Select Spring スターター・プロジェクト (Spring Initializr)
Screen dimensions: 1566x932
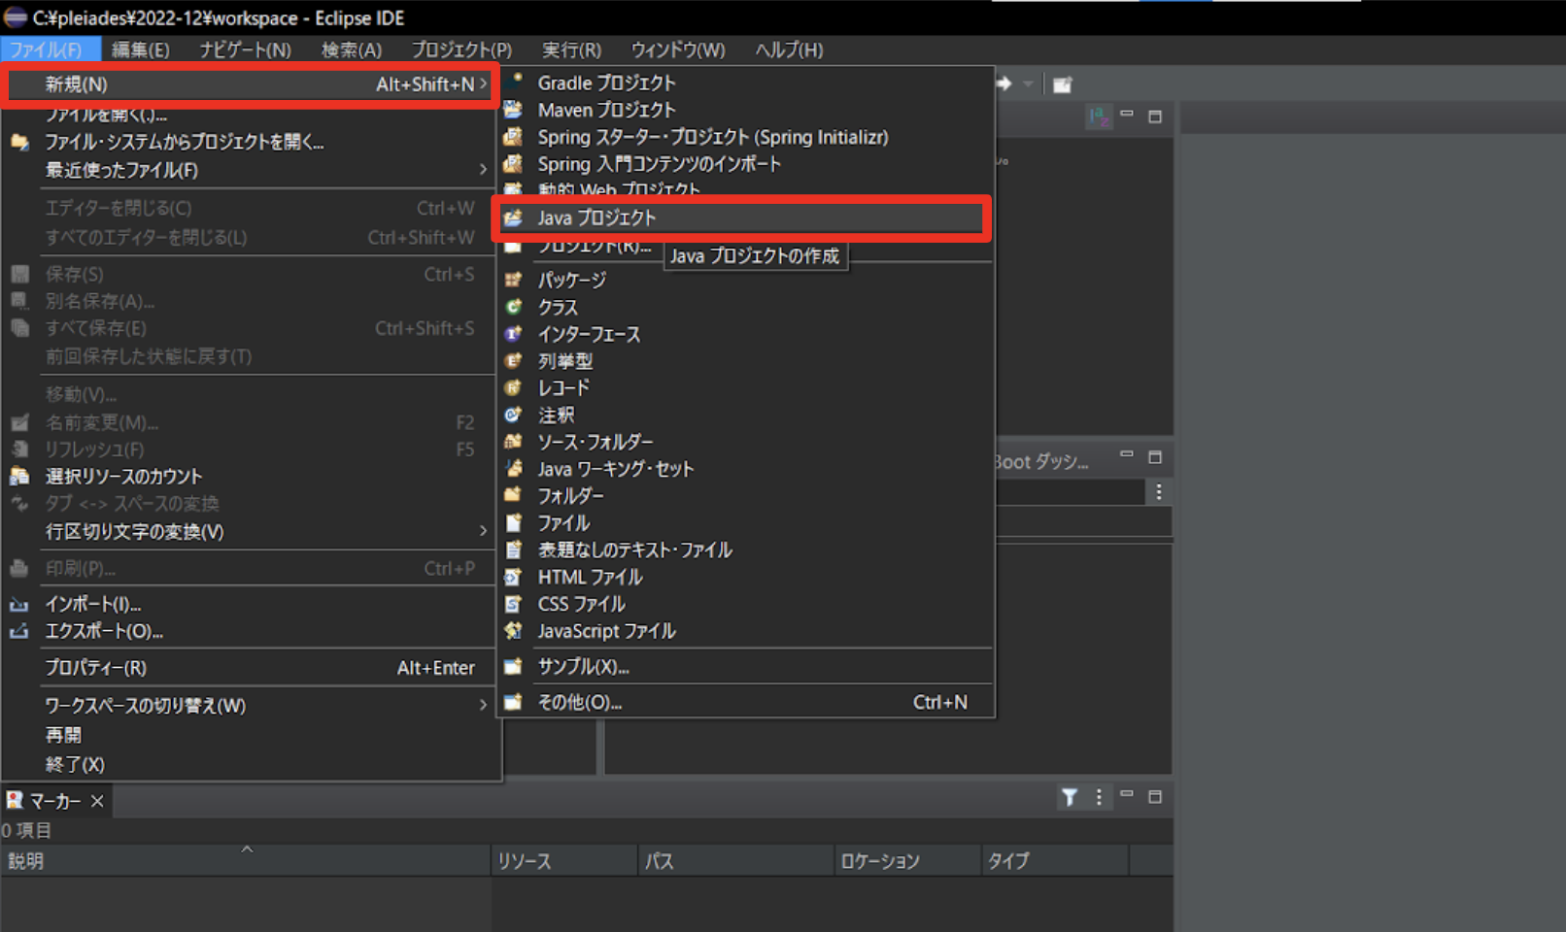745,137
